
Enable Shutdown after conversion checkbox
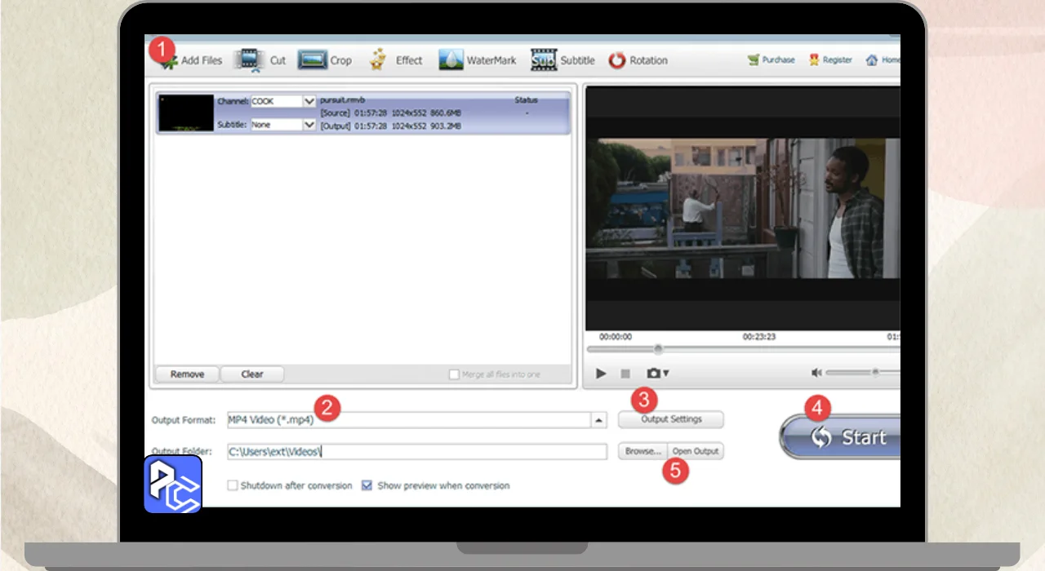click(x=233, y=485)
